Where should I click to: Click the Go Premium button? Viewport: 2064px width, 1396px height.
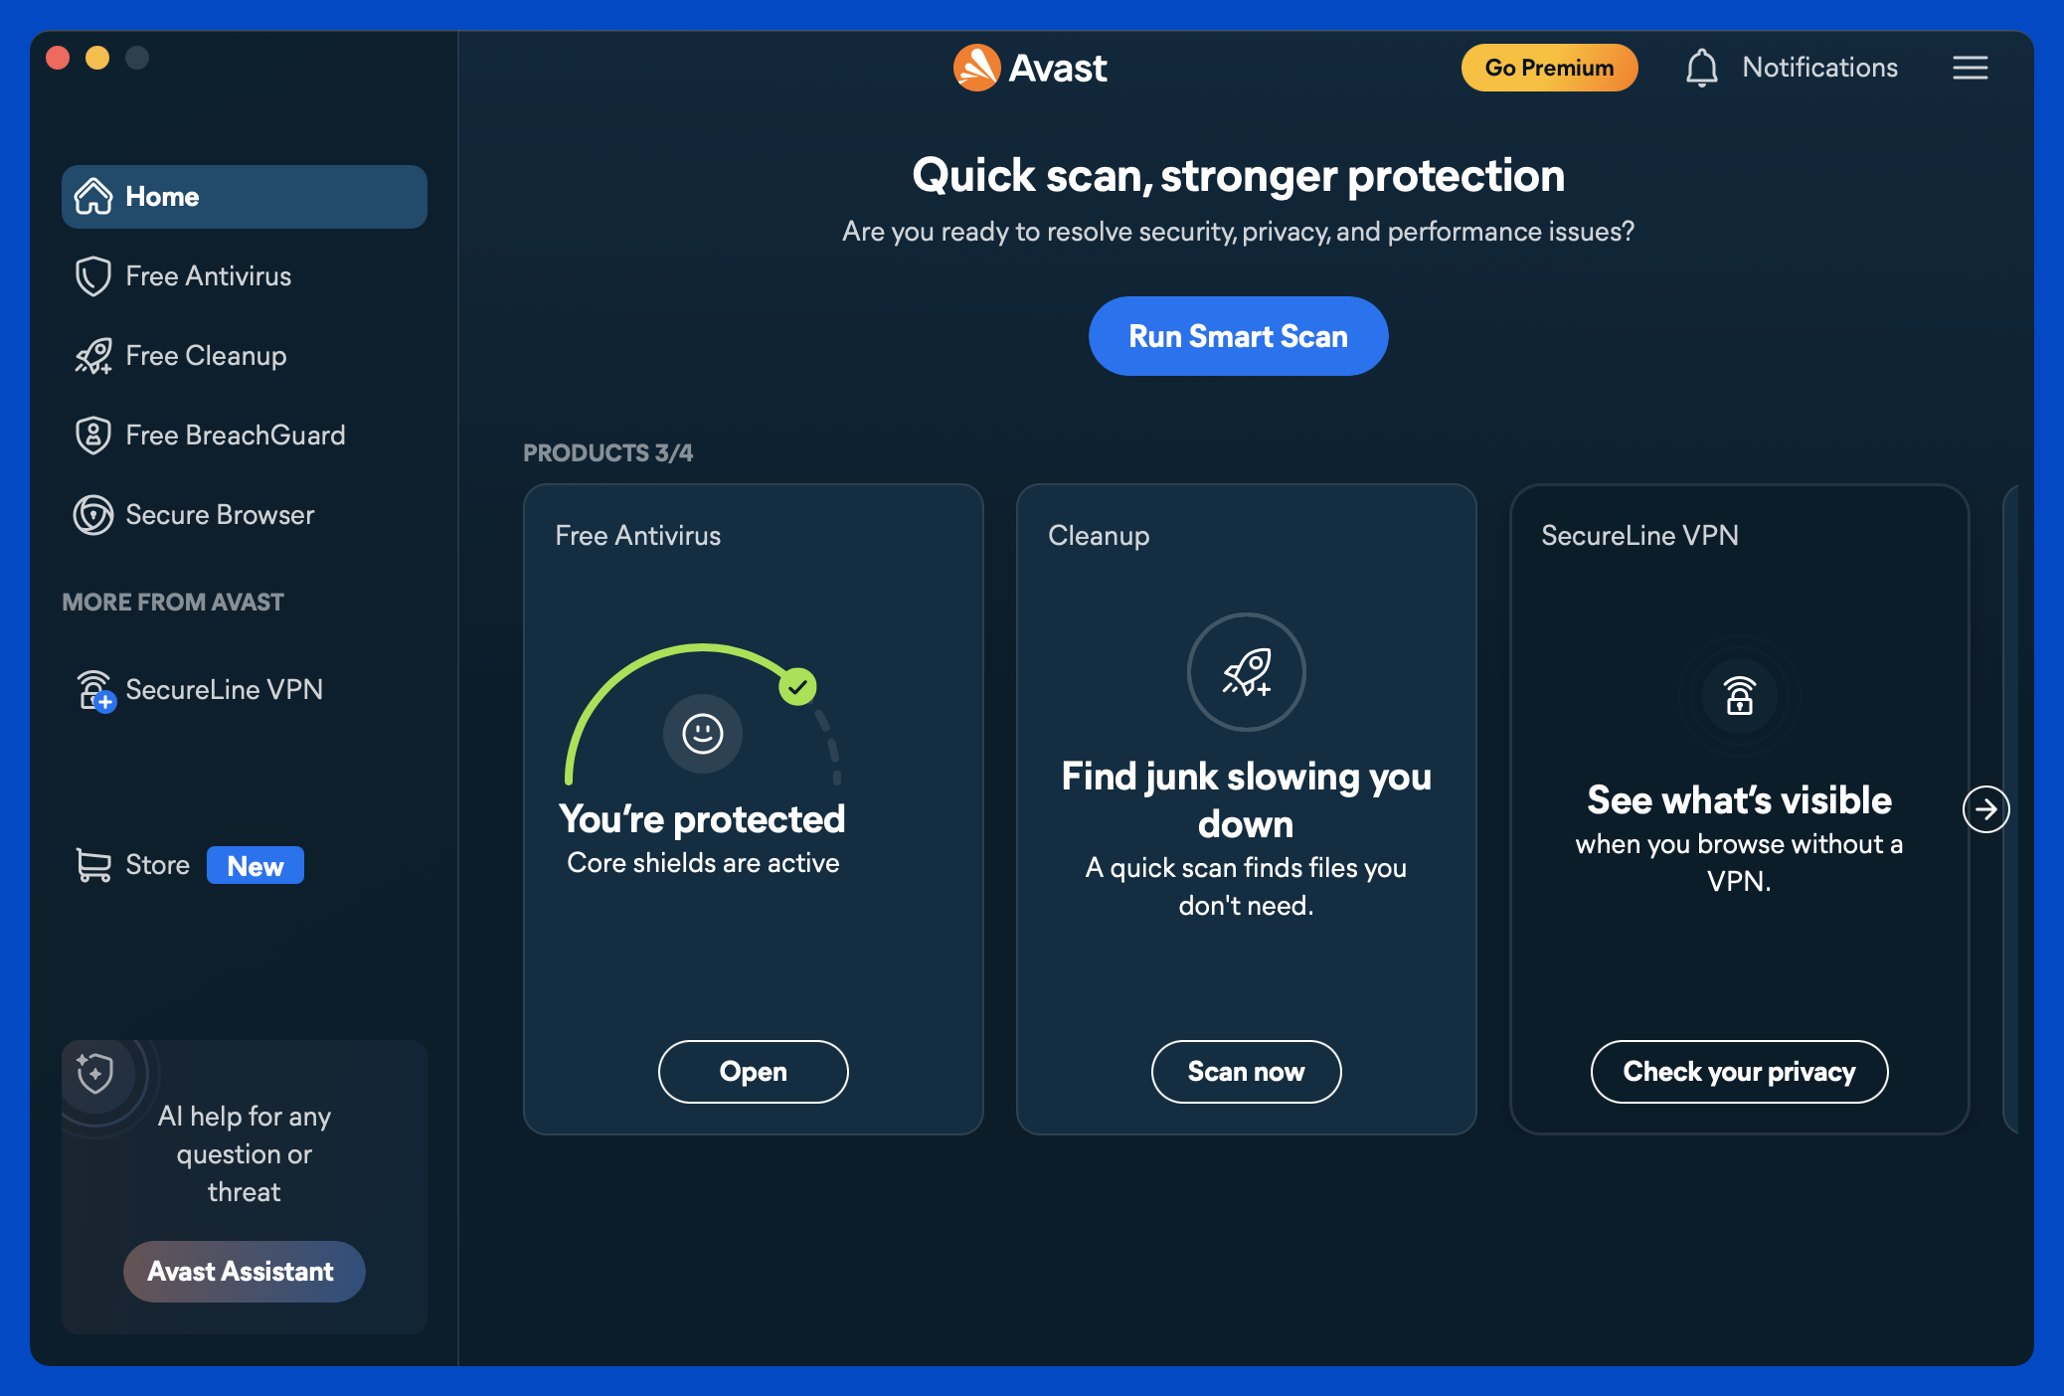(x=1549, y=68)
